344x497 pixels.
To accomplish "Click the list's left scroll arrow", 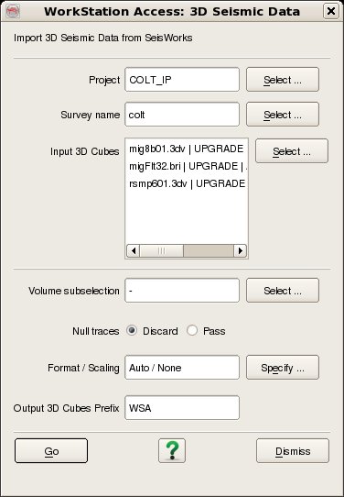I will (x=133, y=250).
